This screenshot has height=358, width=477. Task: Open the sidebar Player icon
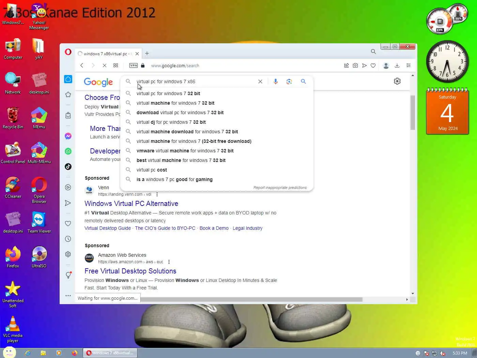point(68,187)
